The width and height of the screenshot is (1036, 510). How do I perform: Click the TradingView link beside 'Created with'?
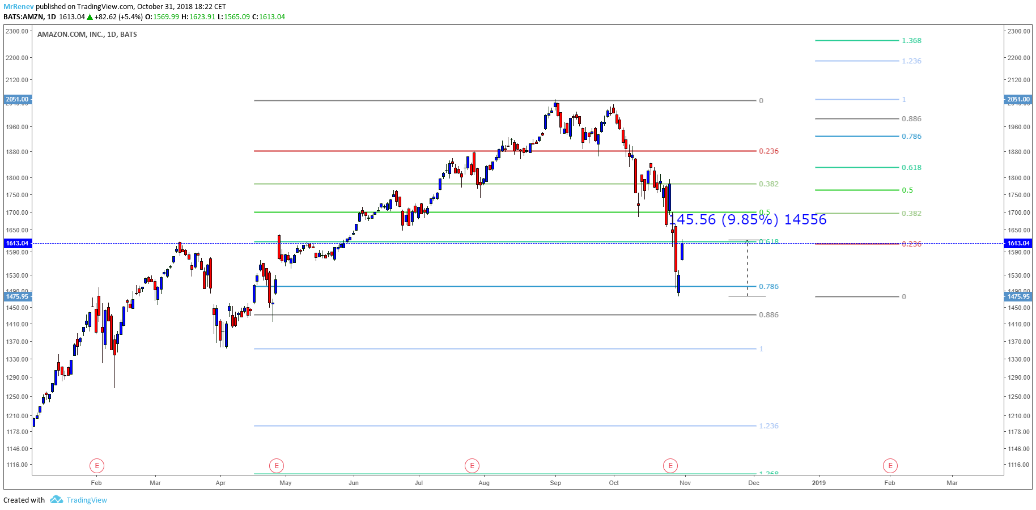point(87,500)
